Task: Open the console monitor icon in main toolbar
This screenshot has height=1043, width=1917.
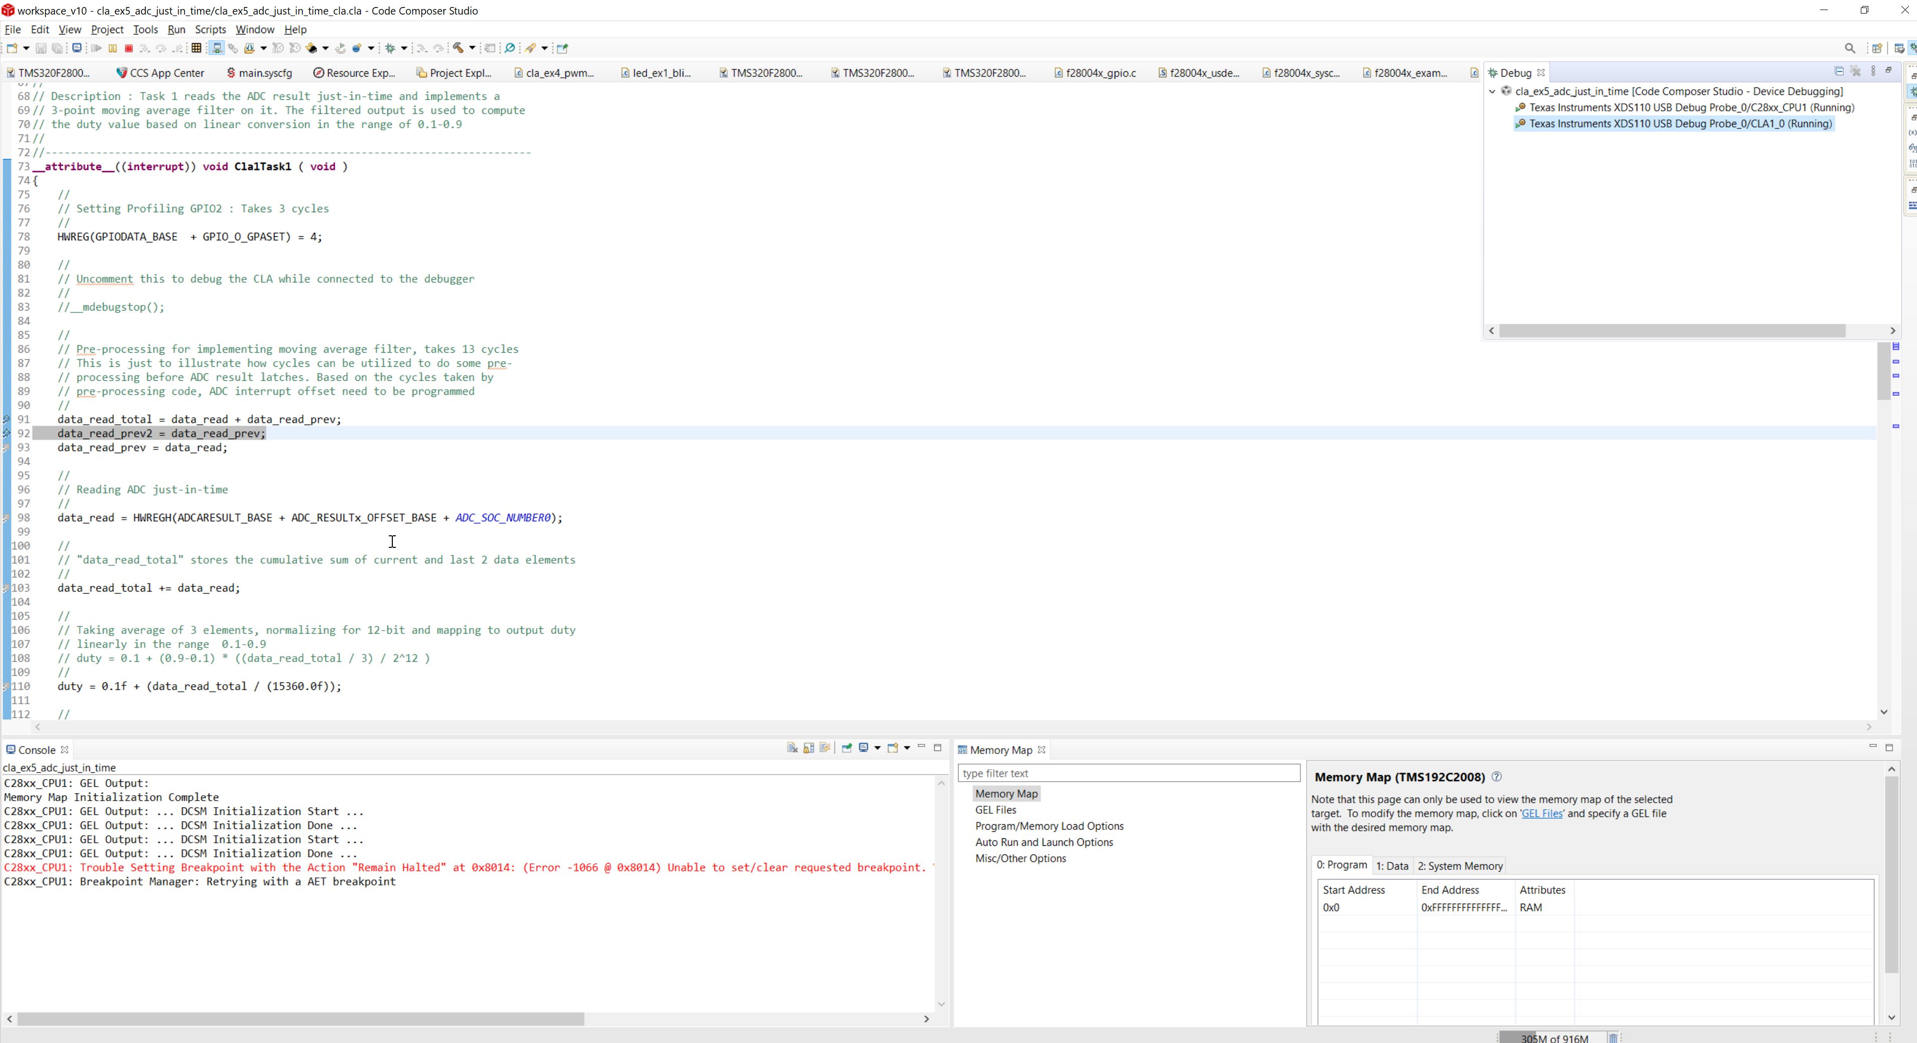Action: coord(77,48)
